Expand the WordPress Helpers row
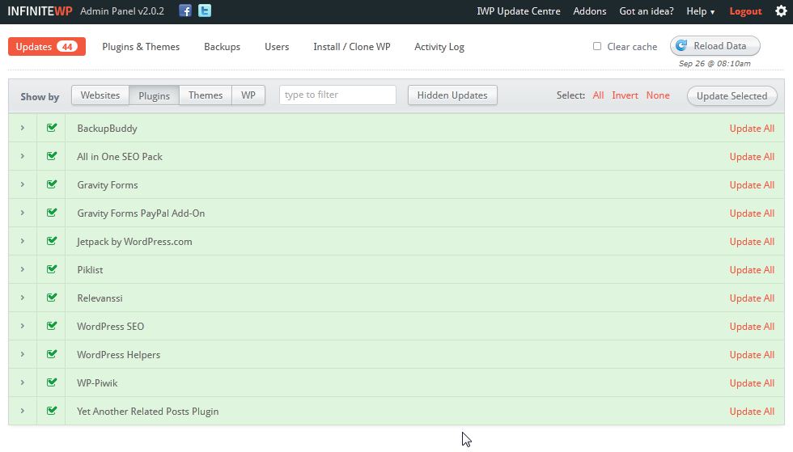 [23, 354]
